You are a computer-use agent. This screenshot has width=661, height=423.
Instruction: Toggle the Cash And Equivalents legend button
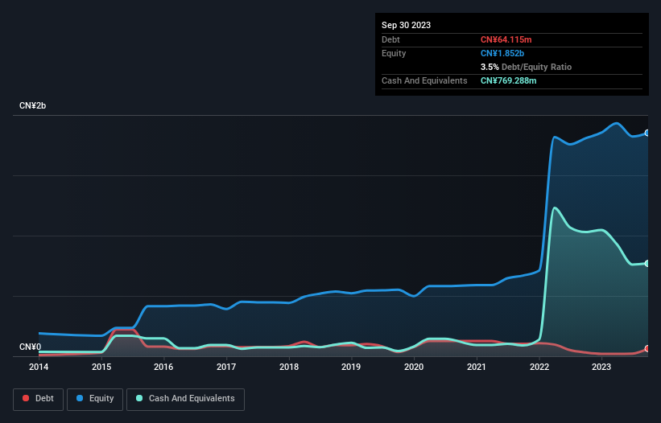click(185, 399)
